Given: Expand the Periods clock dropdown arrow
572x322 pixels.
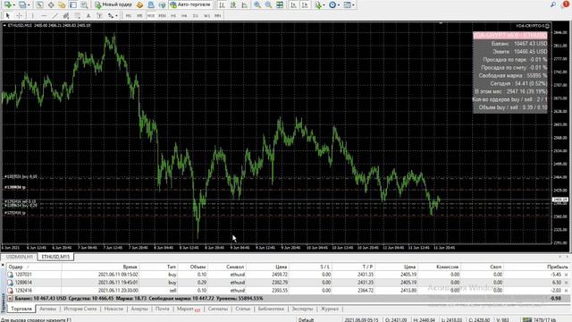Looking at the screenshot, I should pos(339,5).
